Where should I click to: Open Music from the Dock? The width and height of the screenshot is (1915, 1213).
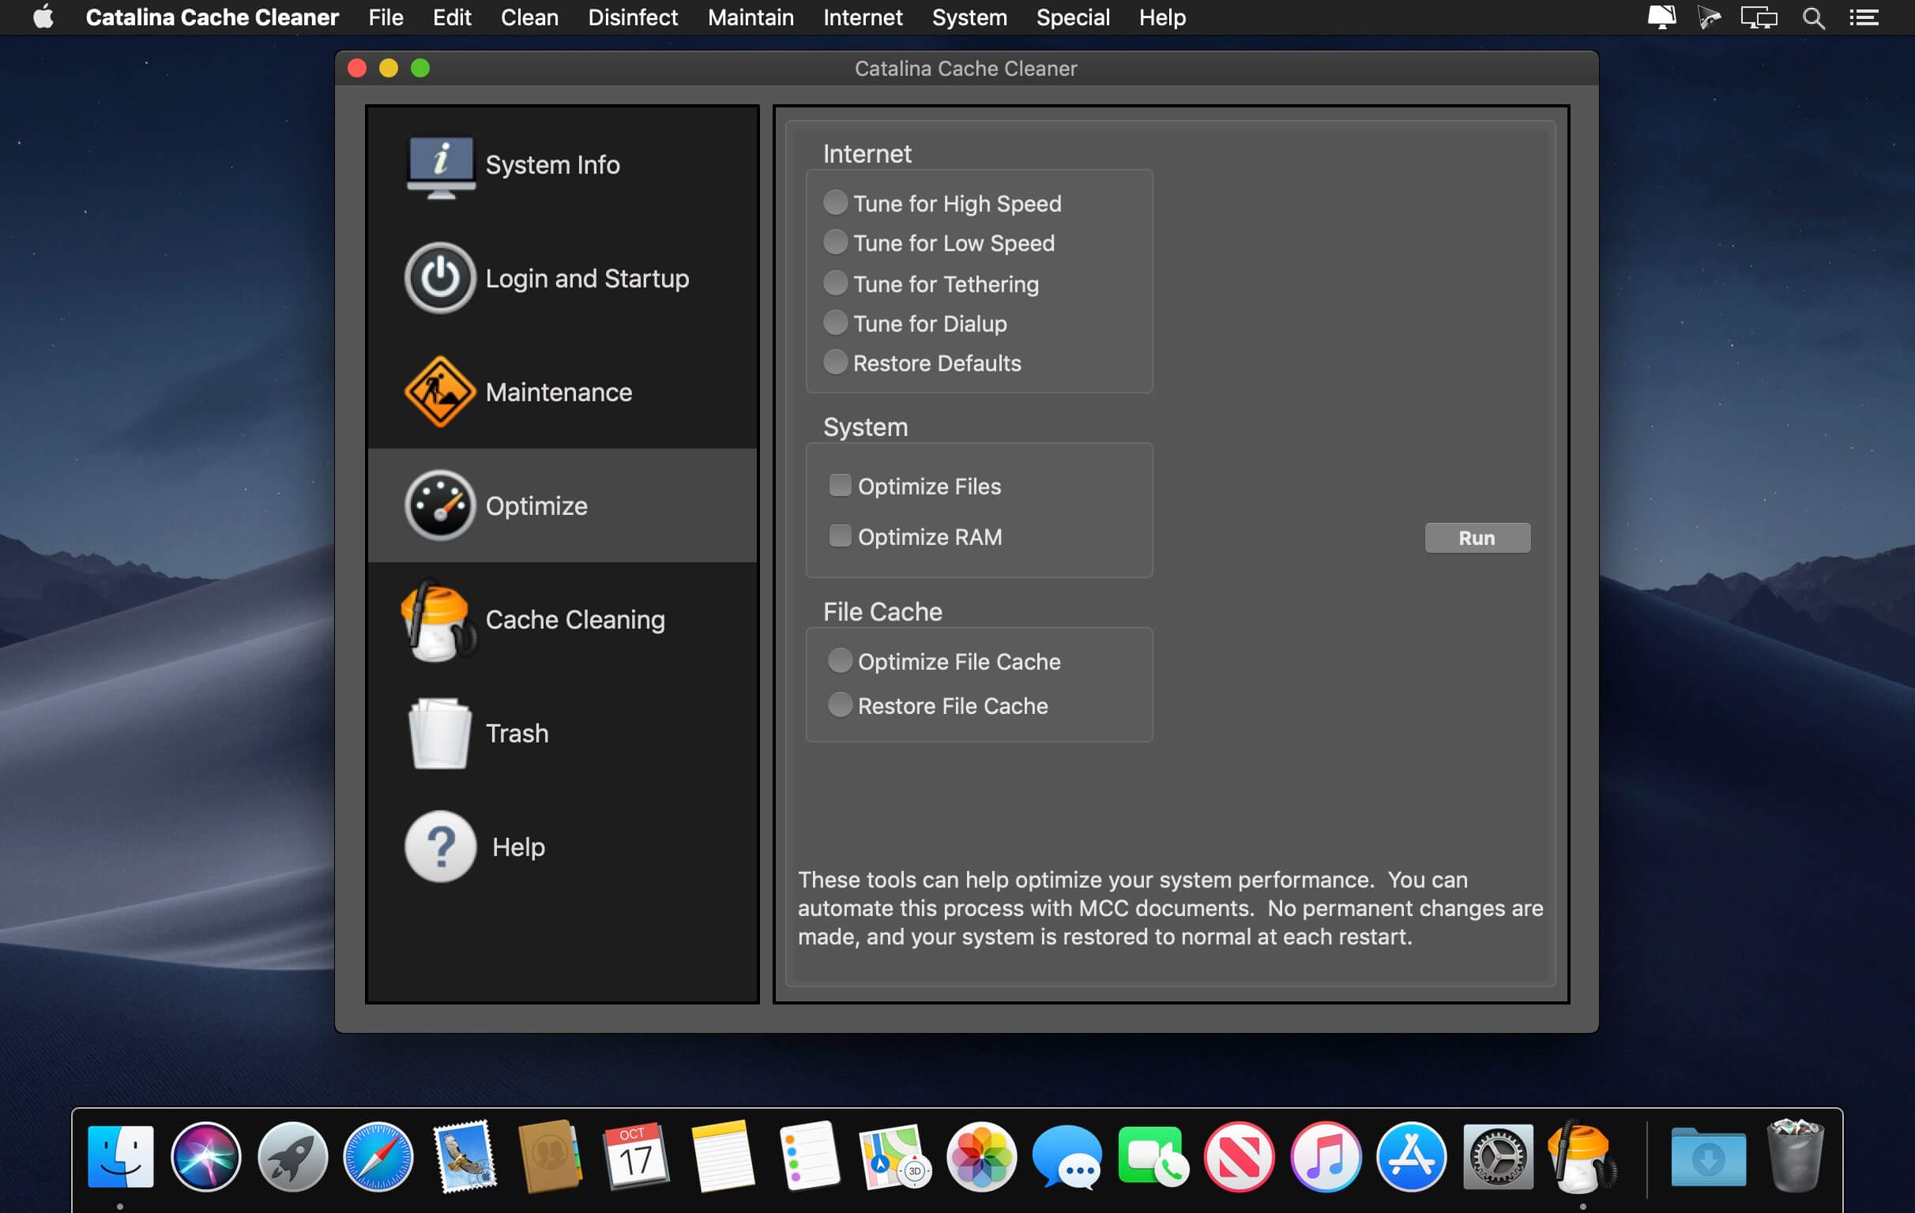(1325, 1157)
